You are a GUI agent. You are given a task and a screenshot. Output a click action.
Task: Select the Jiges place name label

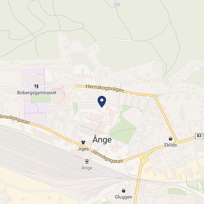coord(83,149)
